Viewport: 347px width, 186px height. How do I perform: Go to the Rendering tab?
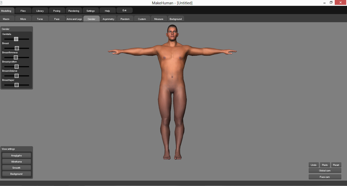pyautogui.click(x=74, y=11)
